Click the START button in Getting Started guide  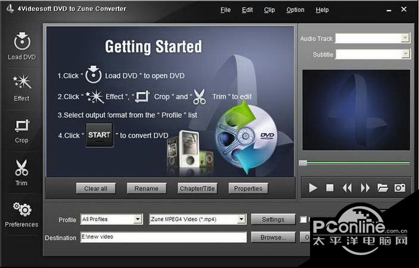pos(99,135)
